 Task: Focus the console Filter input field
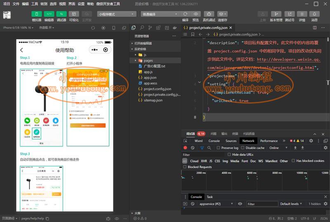262,204
